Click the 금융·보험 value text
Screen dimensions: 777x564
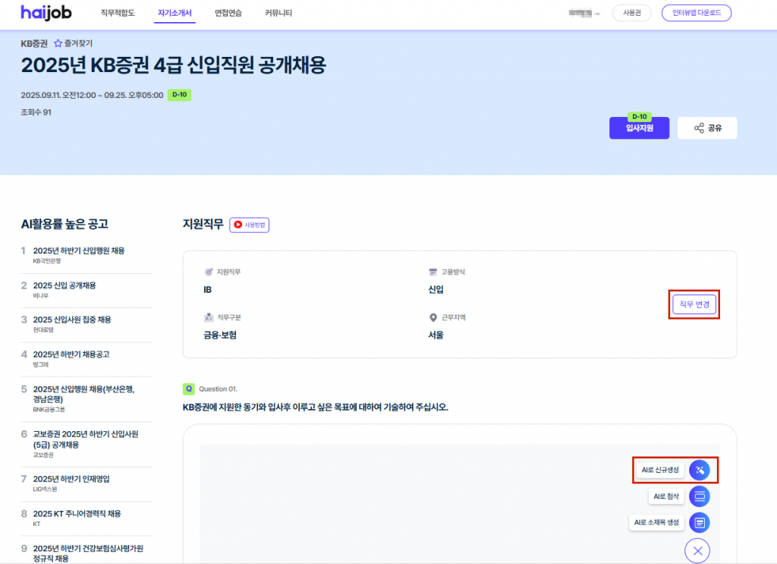tap(220, 335)
